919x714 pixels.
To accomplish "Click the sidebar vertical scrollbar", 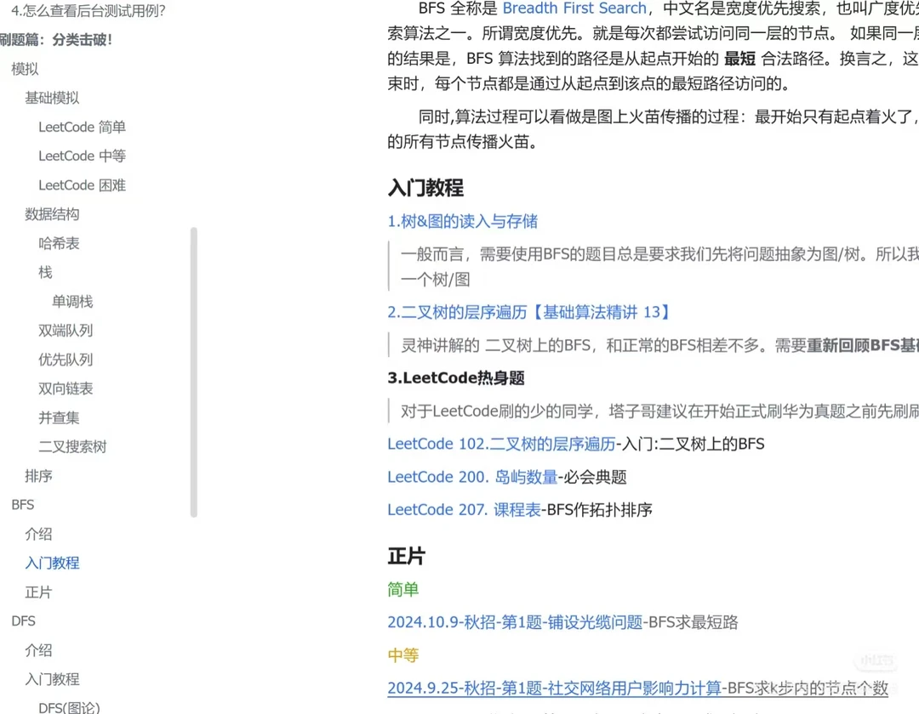I will (x=193, y=373).
